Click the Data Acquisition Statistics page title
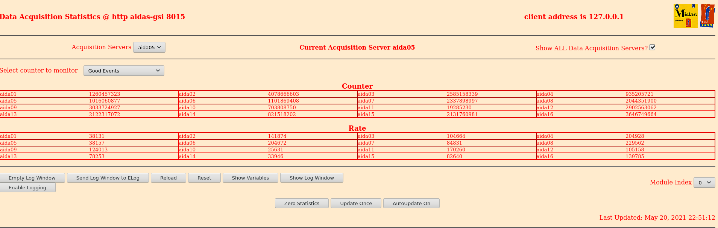Screen dimensions: 718x228 93,17
